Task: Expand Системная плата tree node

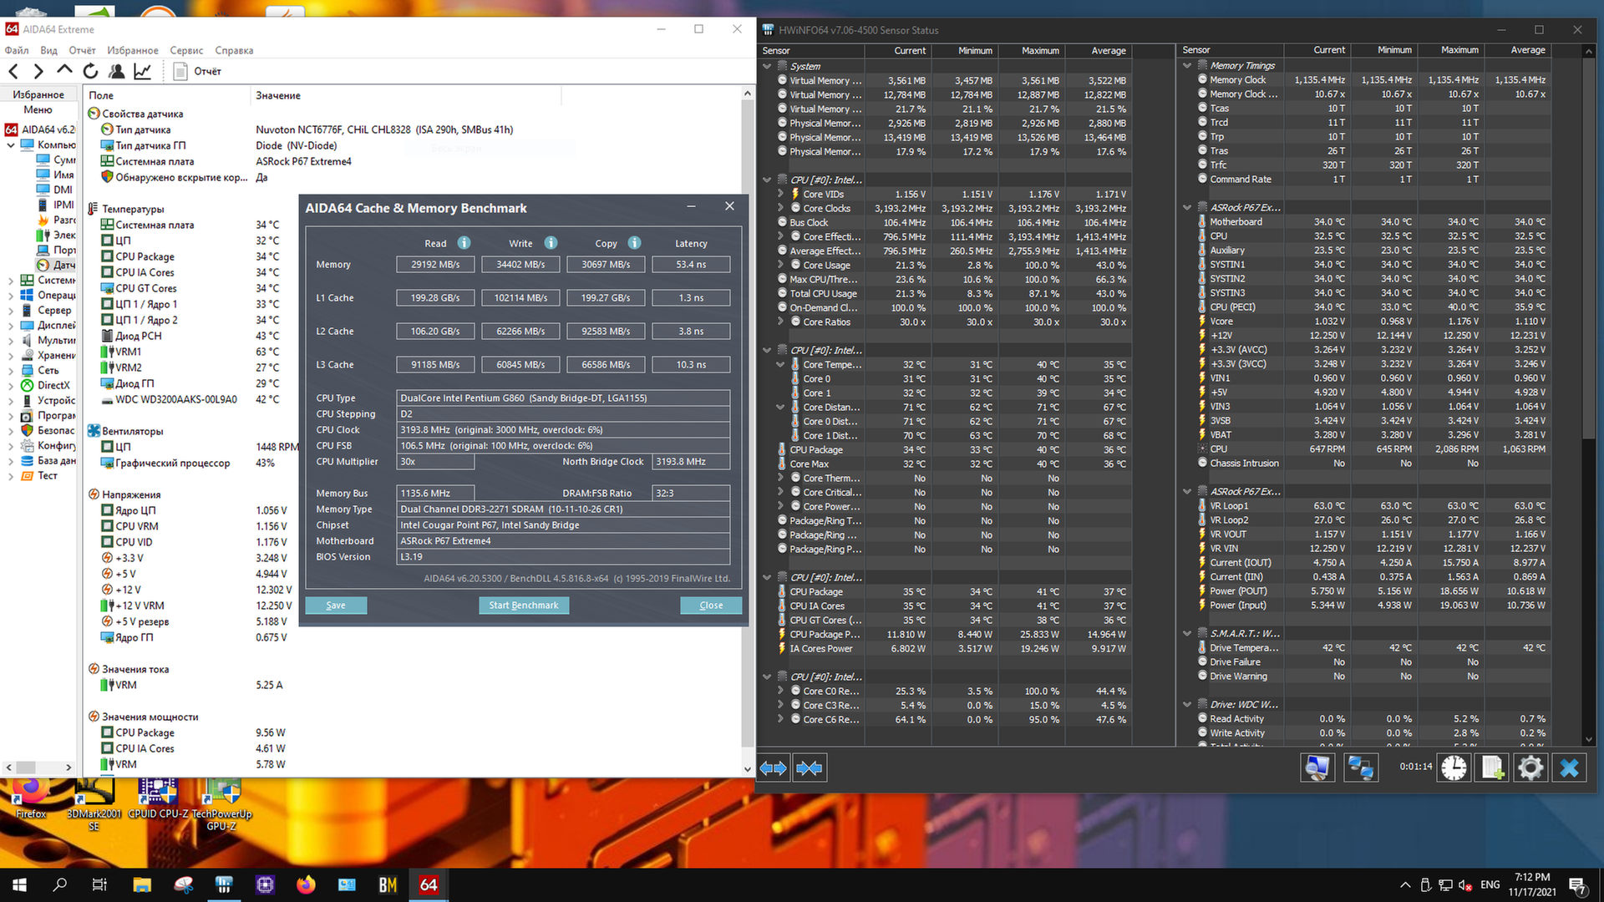Action: pyautogui.click(x=10, y=280)
